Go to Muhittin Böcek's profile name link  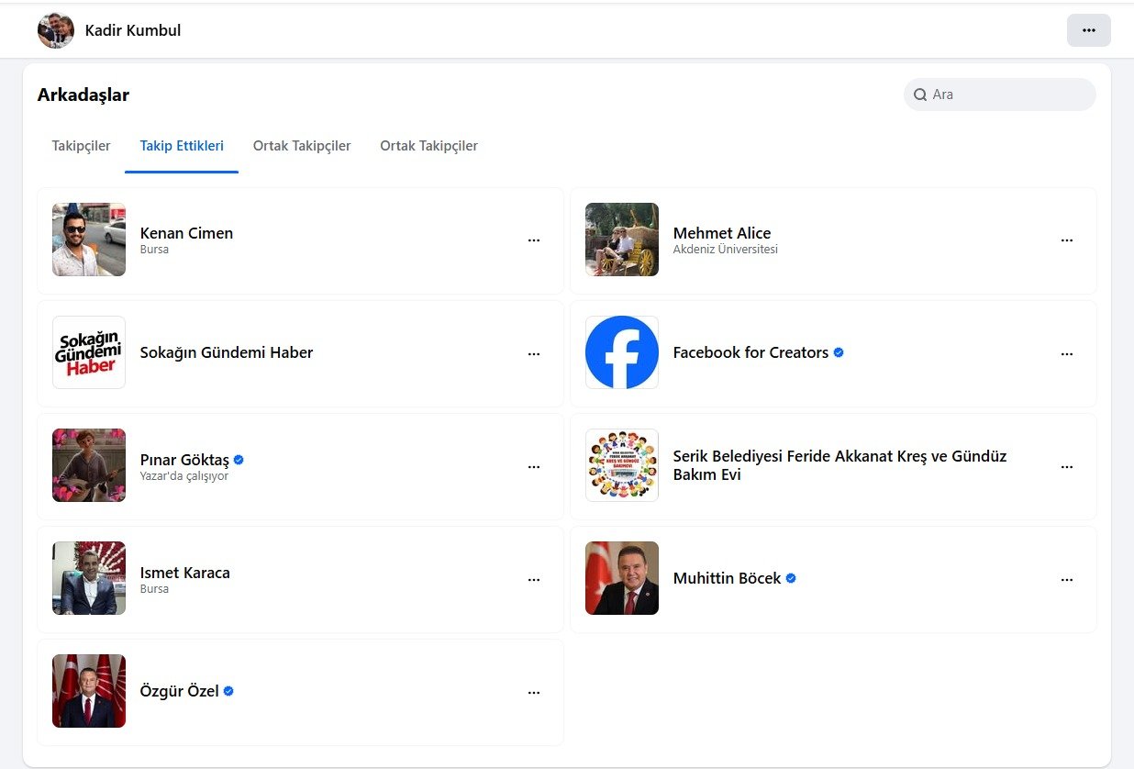point(727,578)
